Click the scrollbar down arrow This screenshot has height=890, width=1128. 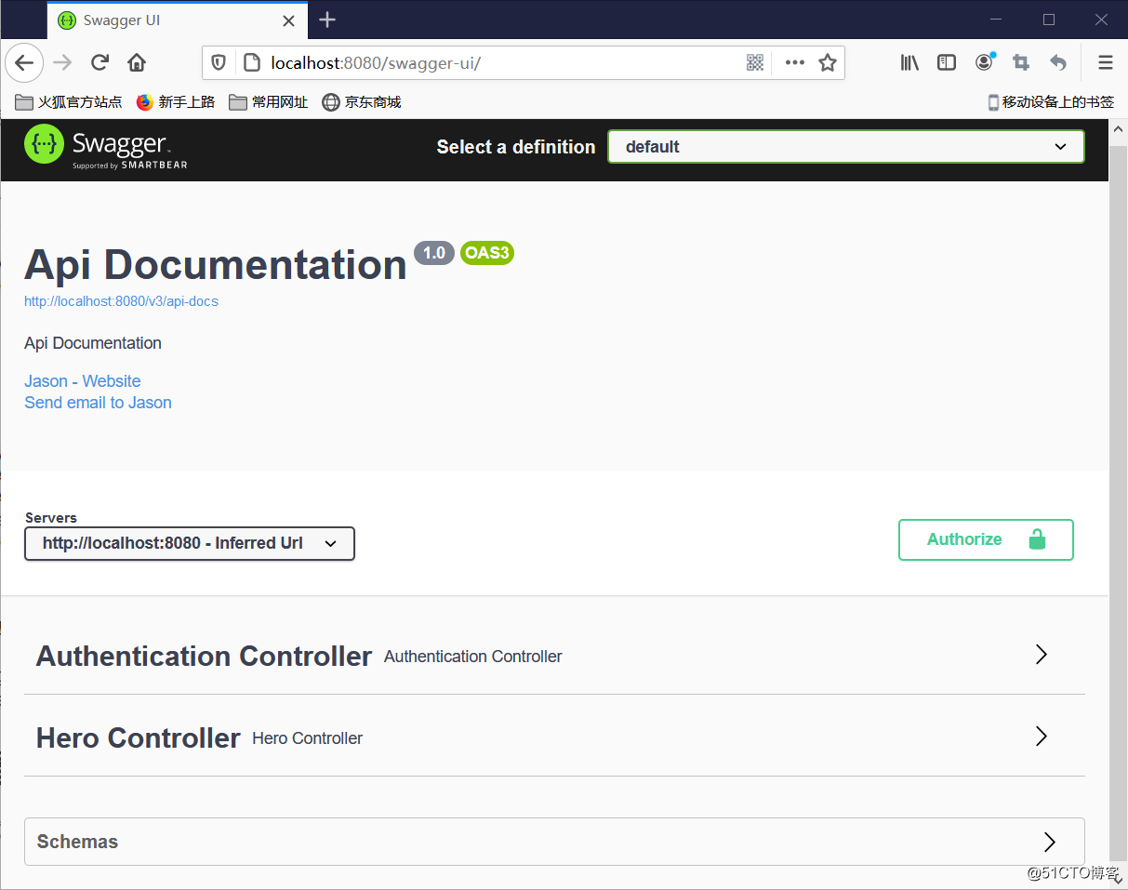[x=1118, y=880]
